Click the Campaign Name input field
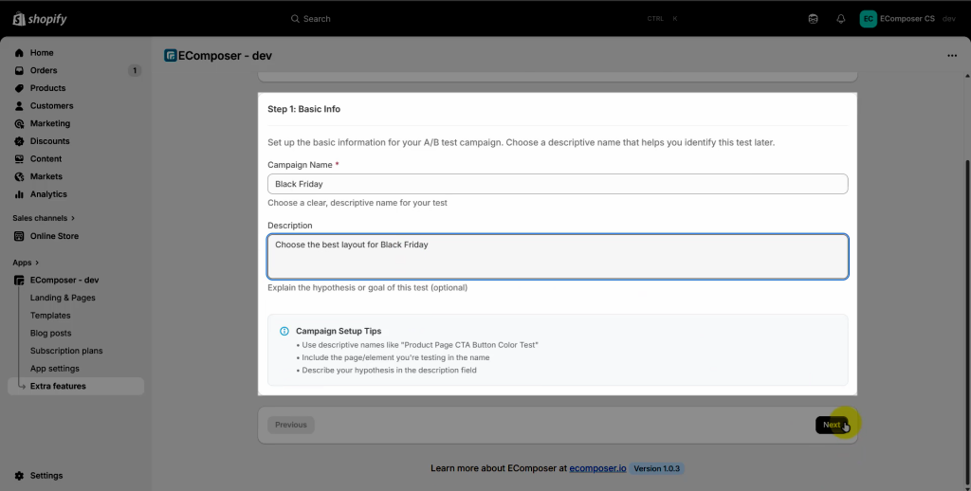 coord(558,184)
